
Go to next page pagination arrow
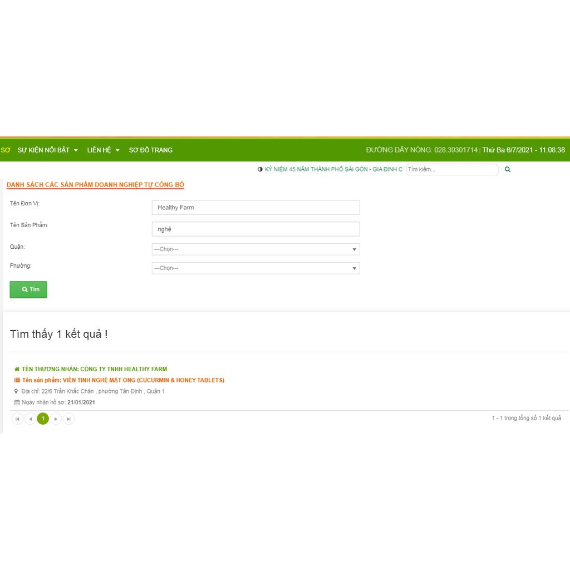(x=56, y=419)
